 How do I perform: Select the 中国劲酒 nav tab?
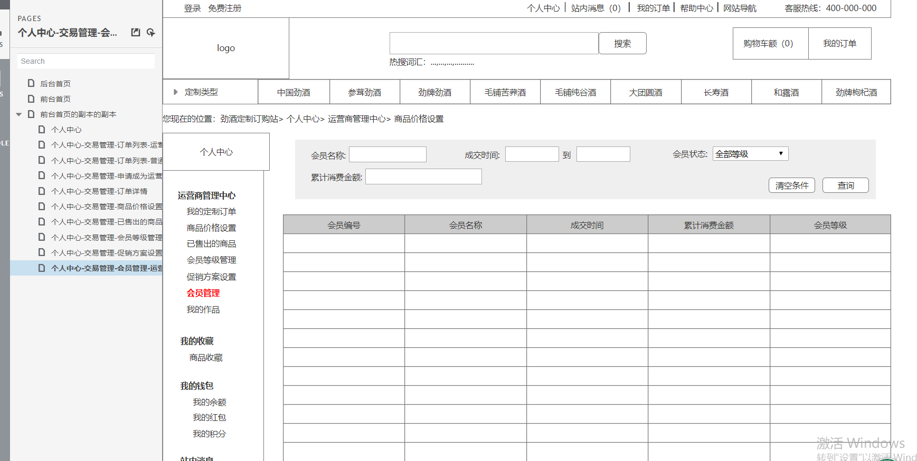tap(294, 92)
